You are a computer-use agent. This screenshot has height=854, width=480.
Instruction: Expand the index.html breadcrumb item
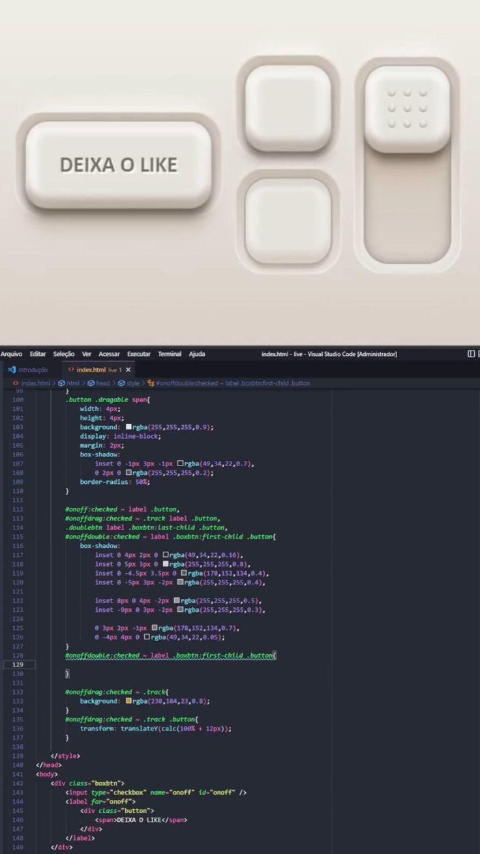tap(35, 383)
